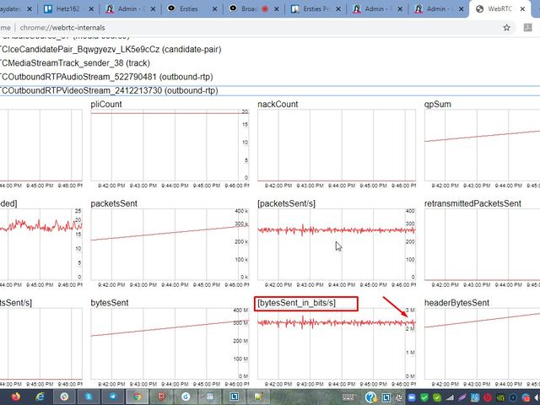Click the pliCount graph title
Screen dimensions: 540x405
(x=106, y=104)
